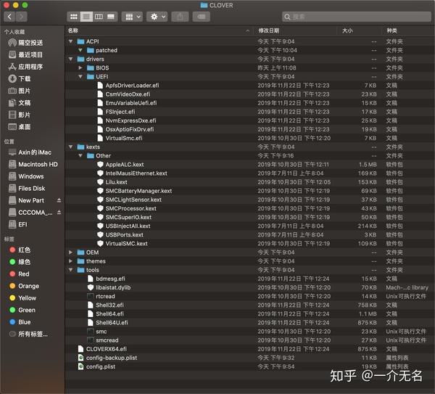The height and width of the screenshot is (394, 435).
Task: Click the share toolbar button
Action: 180,17
